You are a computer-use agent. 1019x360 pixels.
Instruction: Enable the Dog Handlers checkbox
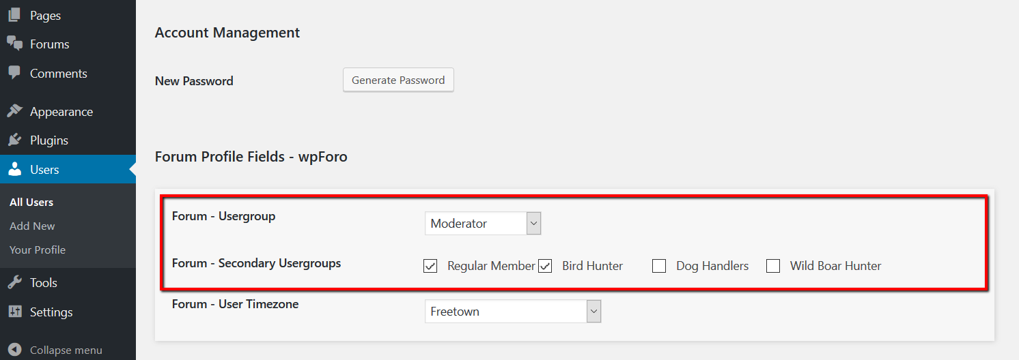(x=659, y=266)
